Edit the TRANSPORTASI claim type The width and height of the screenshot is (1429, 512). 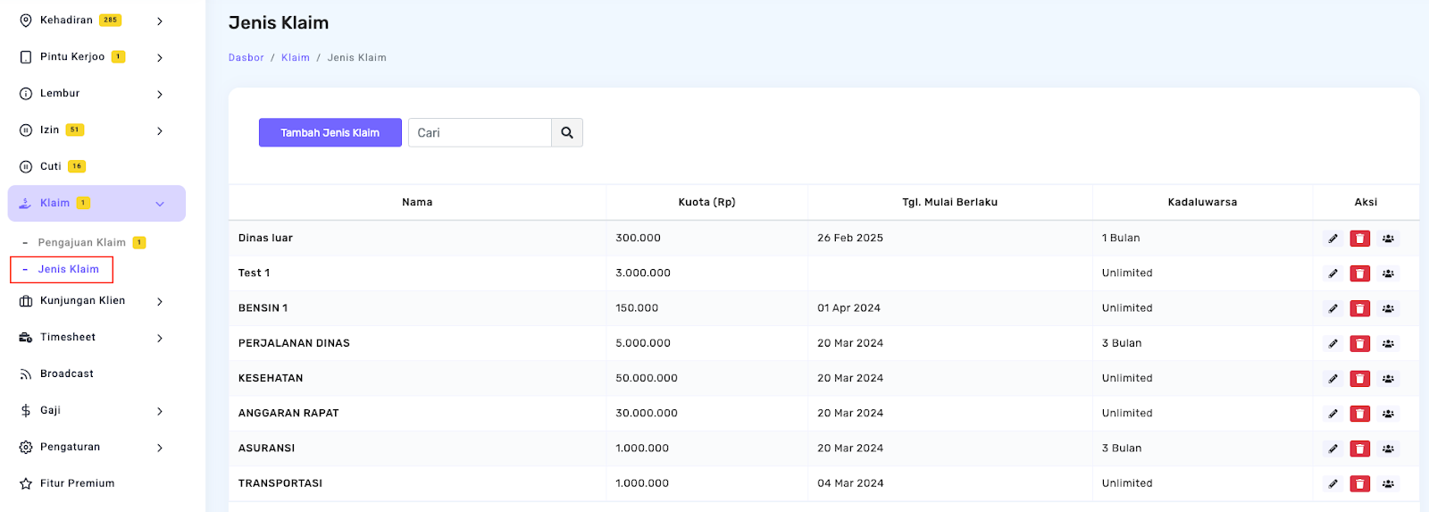(x=1333, y=483)
